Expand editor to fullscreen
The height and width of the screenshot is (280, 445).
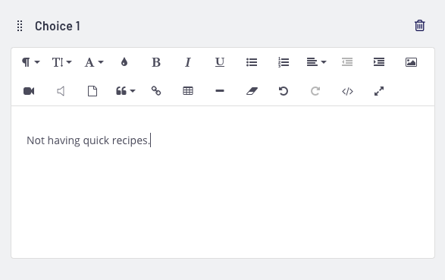tap(379, 91)
